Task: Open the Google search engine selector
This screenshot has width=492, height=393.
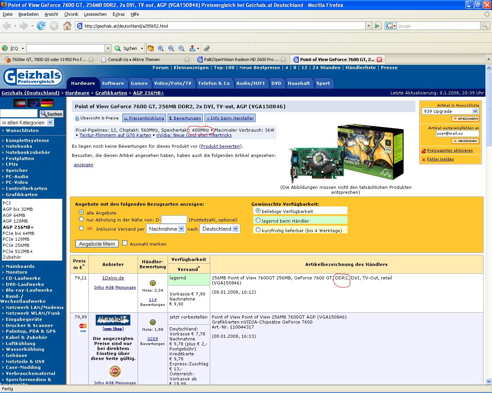Action: [391, 26]
